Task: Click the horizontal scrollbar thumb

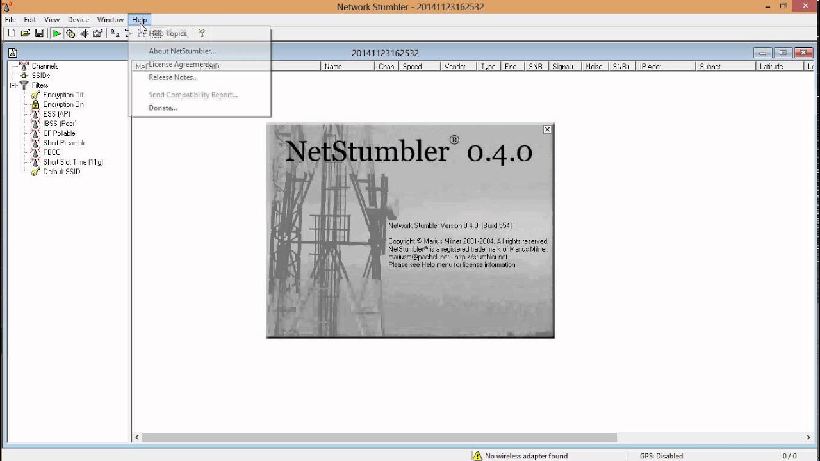Action: pyautogui.click(x=379, y=437)
